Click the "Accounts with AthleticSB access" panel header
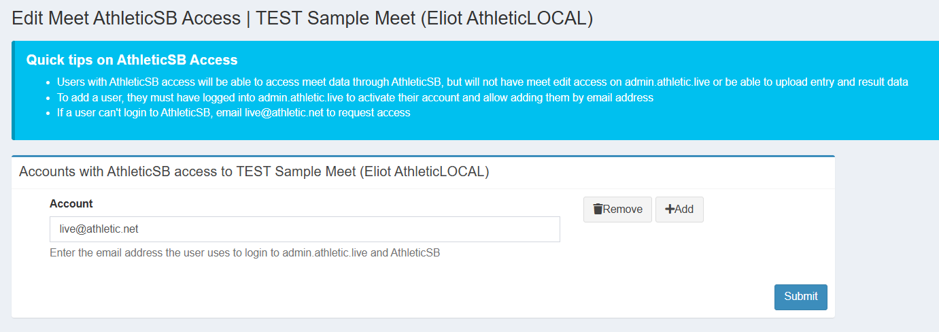The width and height of the screenshot is (939, 332). click(254, 172)
